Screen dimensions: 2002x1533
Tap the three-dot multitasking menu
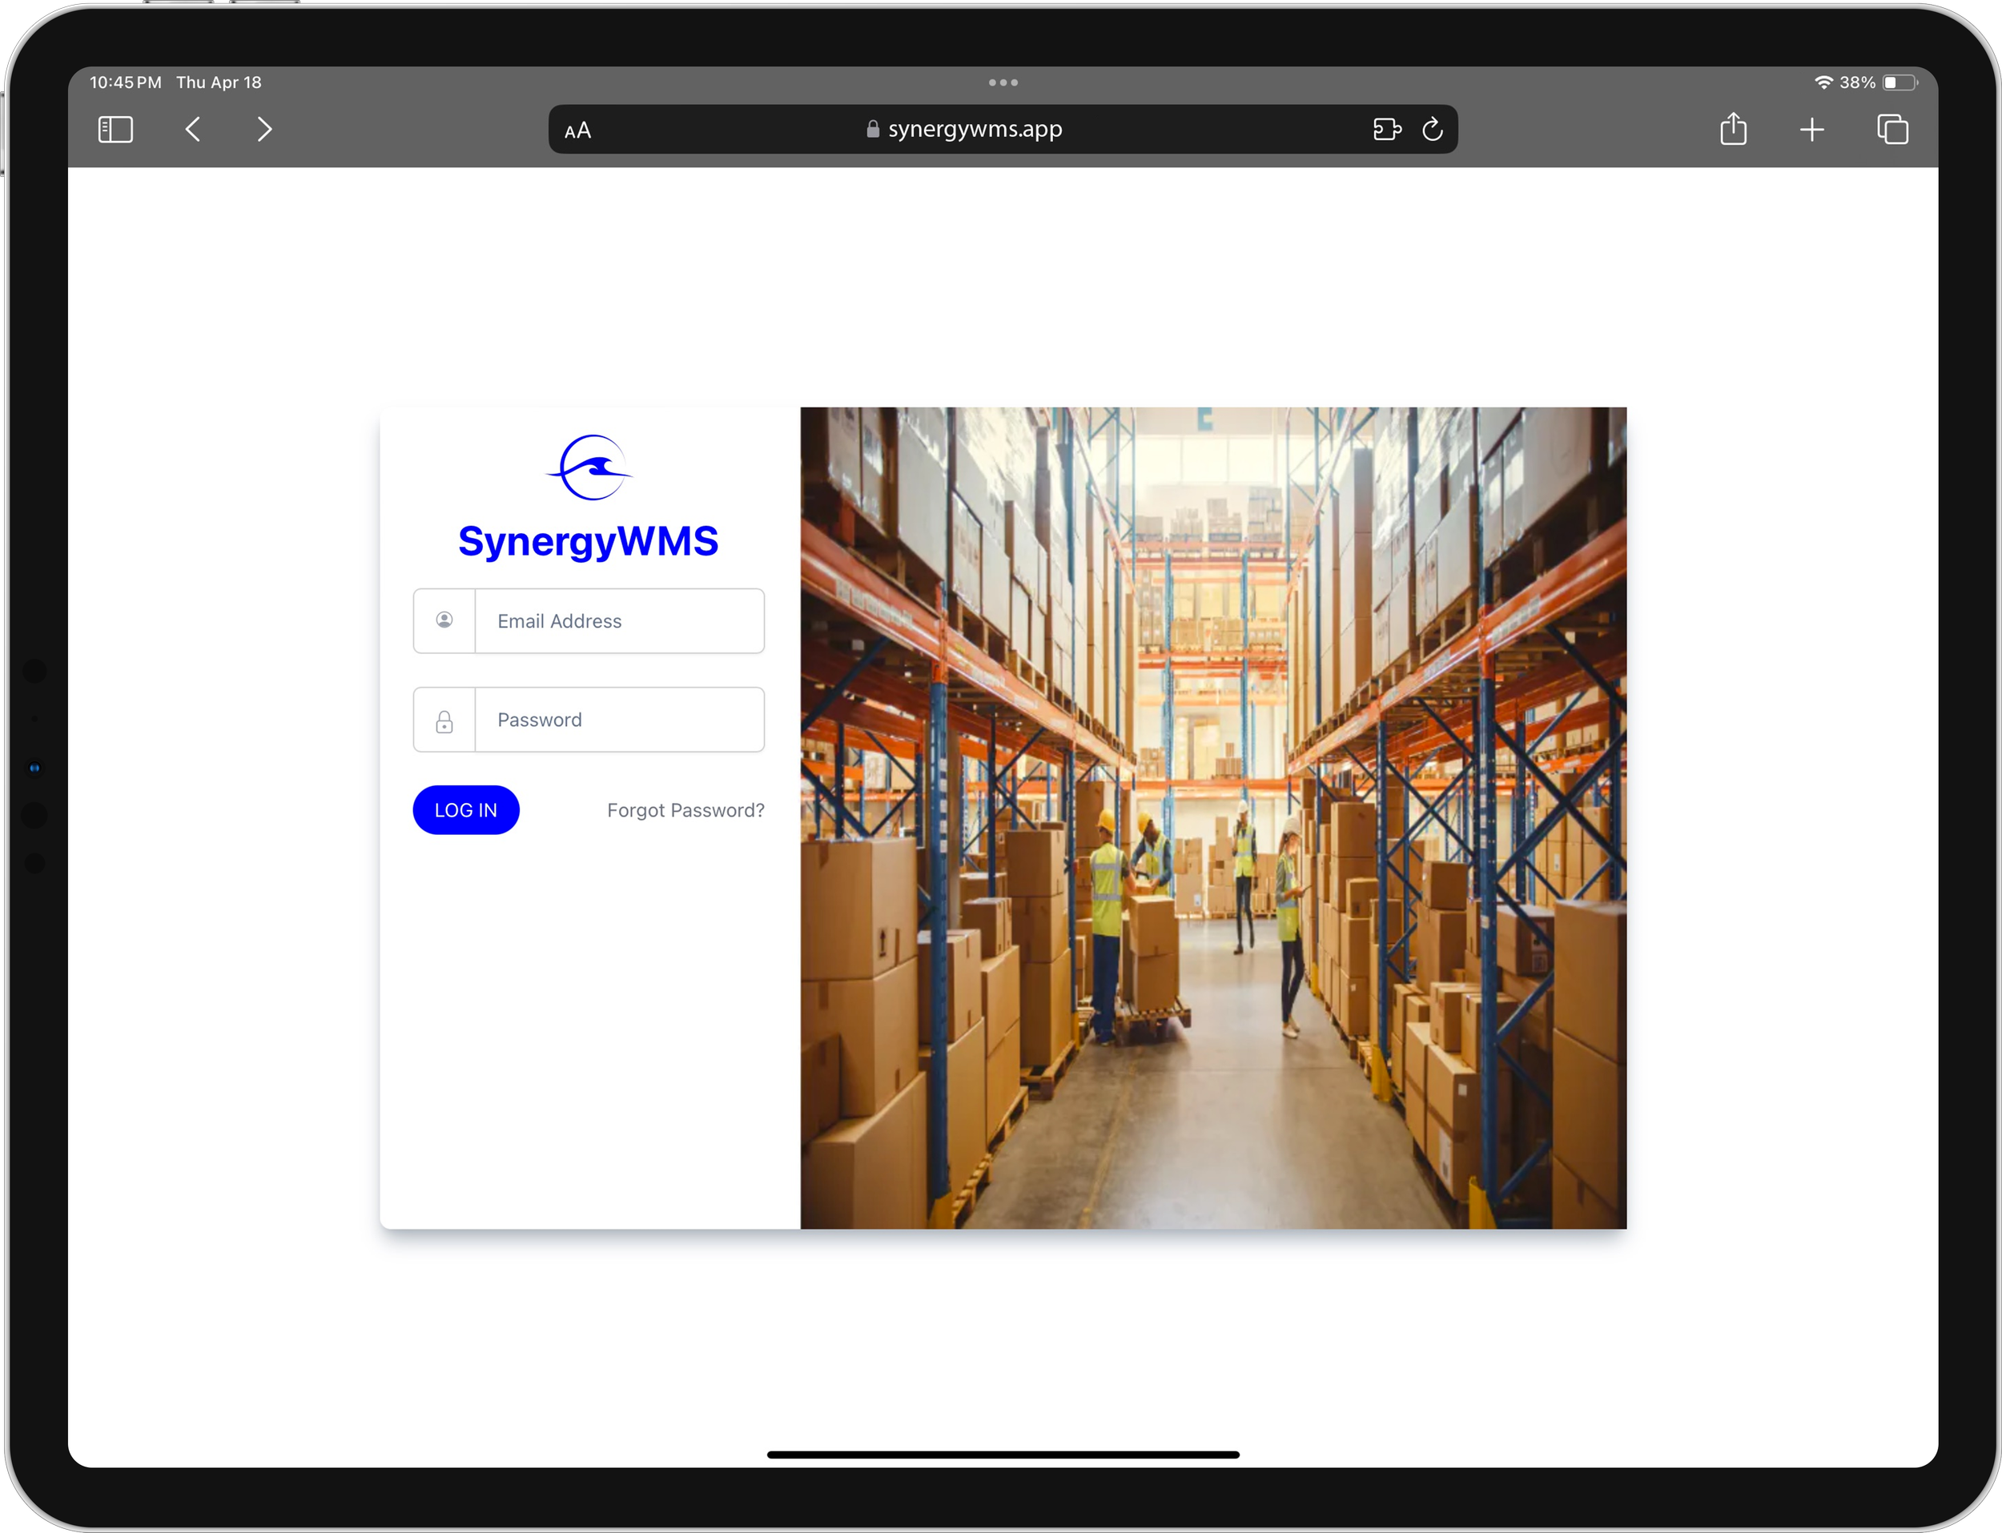click(x=1003, y=83)
